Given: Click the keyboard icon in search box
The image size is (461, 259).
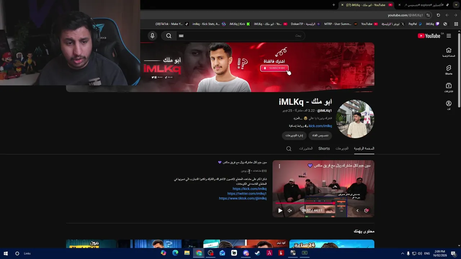Looking at the screenshot, I should (181, 36).
